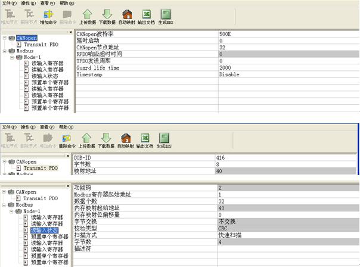
Task: Click 自动映射 auto-mapping icon in the top toolbar
Action: pyautogui.click(x=126, y=15)
